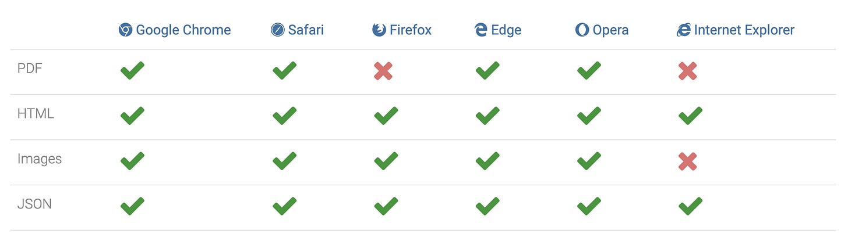The image size is (848, 248).
Task: Click red cross for Internet Explorer Images
Action: click(688, 161)
